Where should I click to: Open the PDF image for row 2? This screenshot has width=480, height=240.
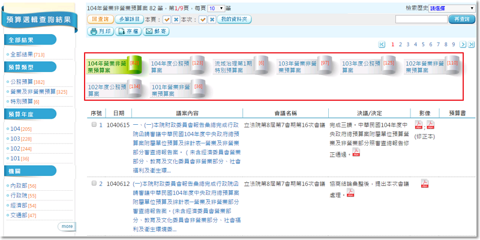424,184
